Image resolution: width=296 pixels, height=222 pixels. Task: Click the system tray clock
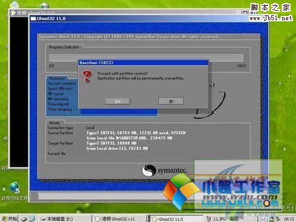(288, 218)
